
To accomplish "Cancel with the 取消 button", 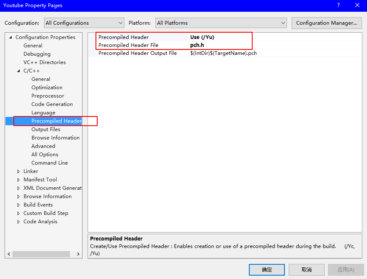I will 307,270.
